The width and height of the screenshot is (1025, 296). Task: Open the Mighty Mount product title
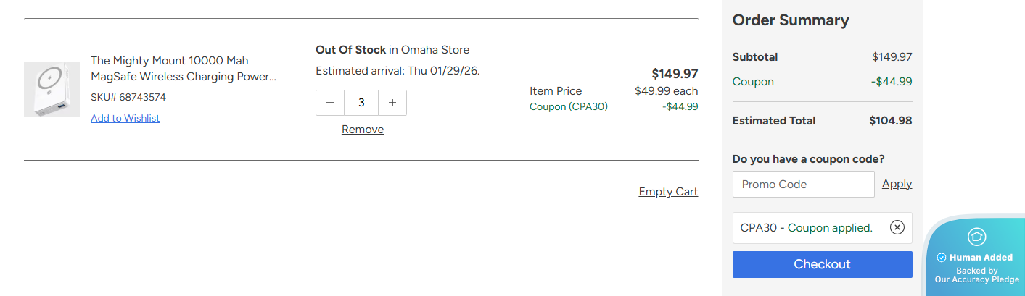click(x=184, y=68)
